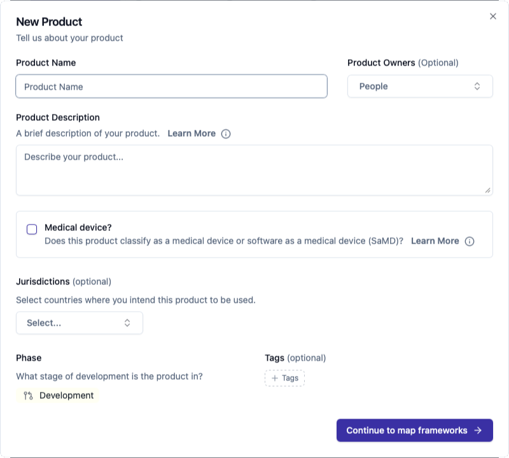This screenshot has width=509, height=458.
Task: Select the Development phase chip
Action: [x=58, y=396]
